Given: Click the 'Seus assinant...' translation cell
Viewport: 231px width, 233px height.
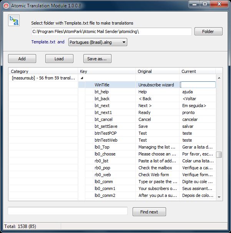Looking at the screenshot, I should tap(198, 188).
